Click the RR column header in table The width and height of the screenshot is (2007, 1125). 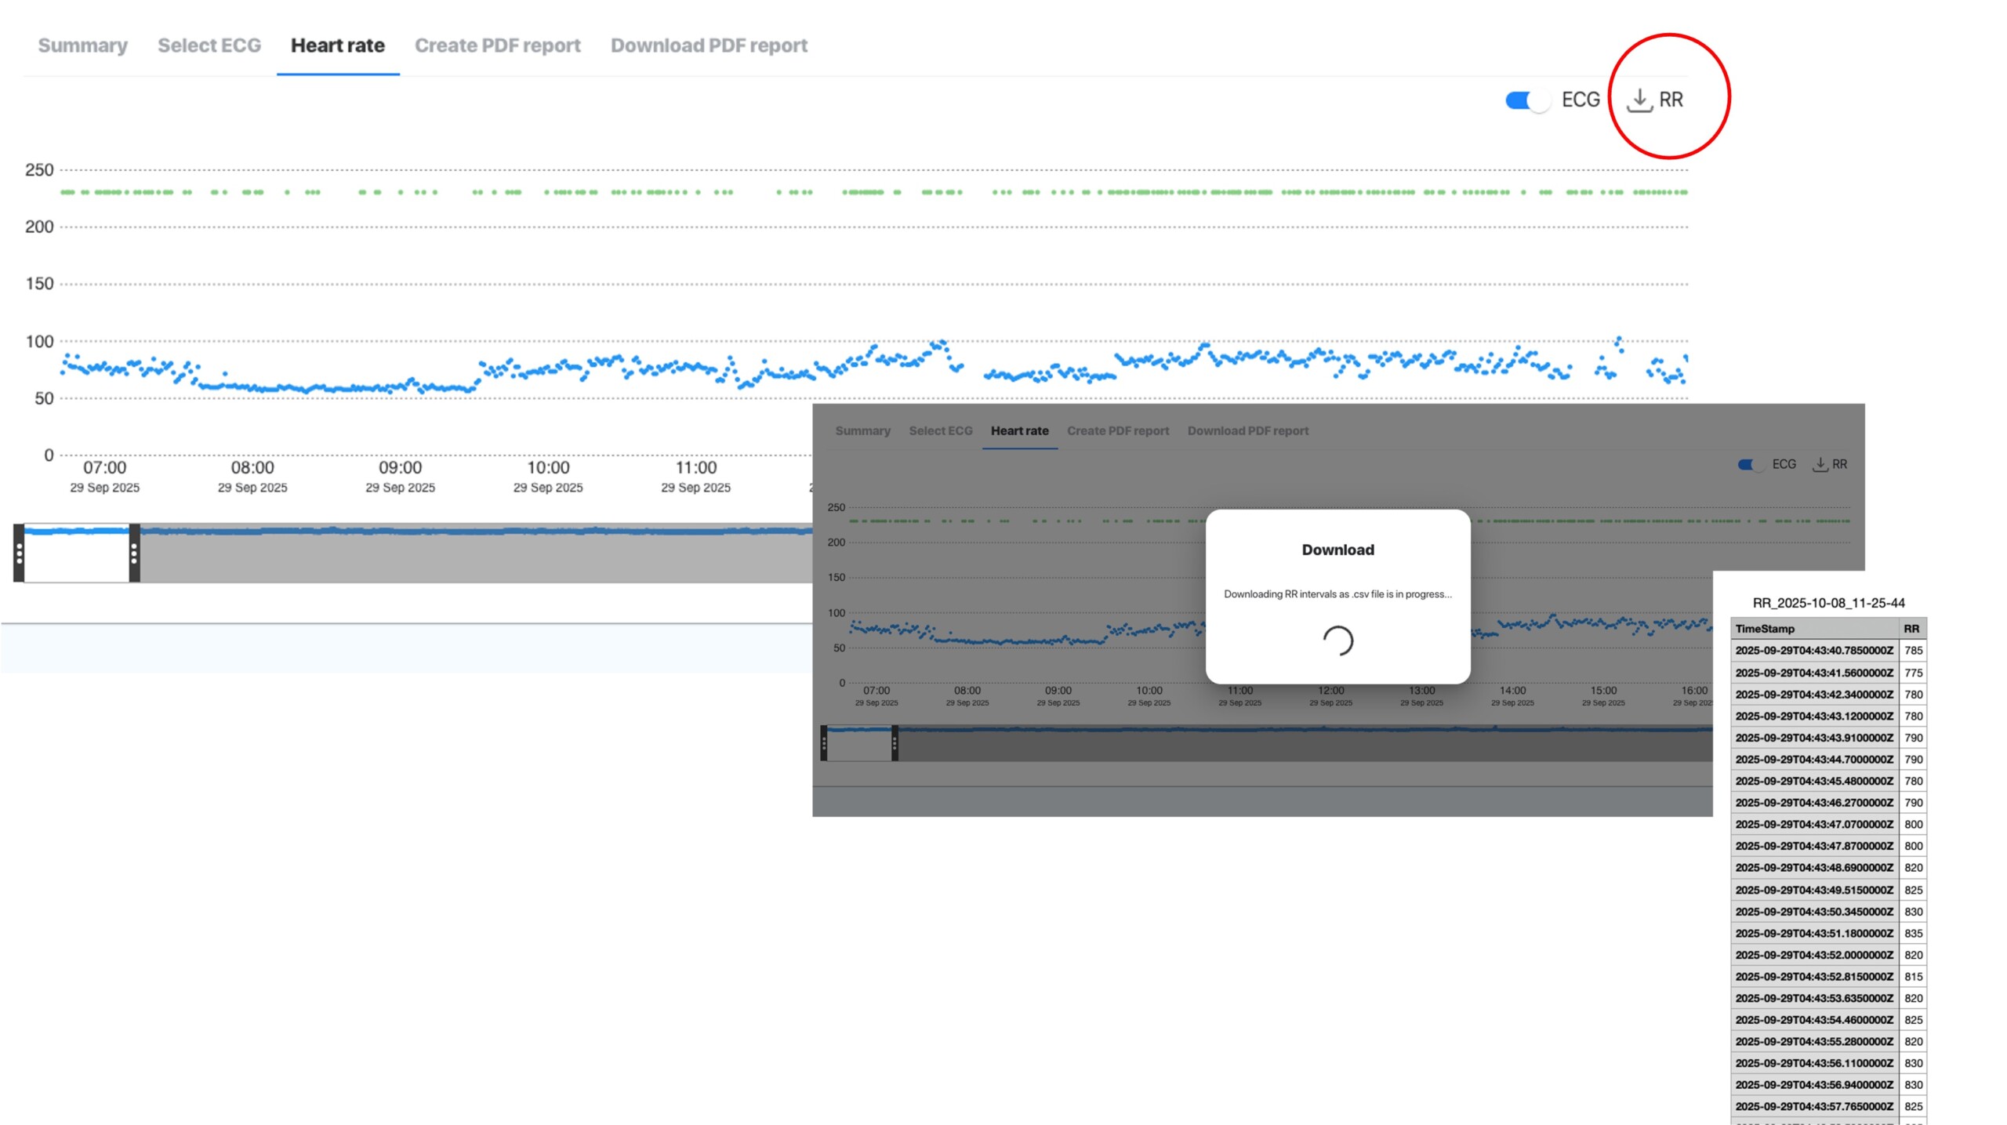pos(1911,629)
